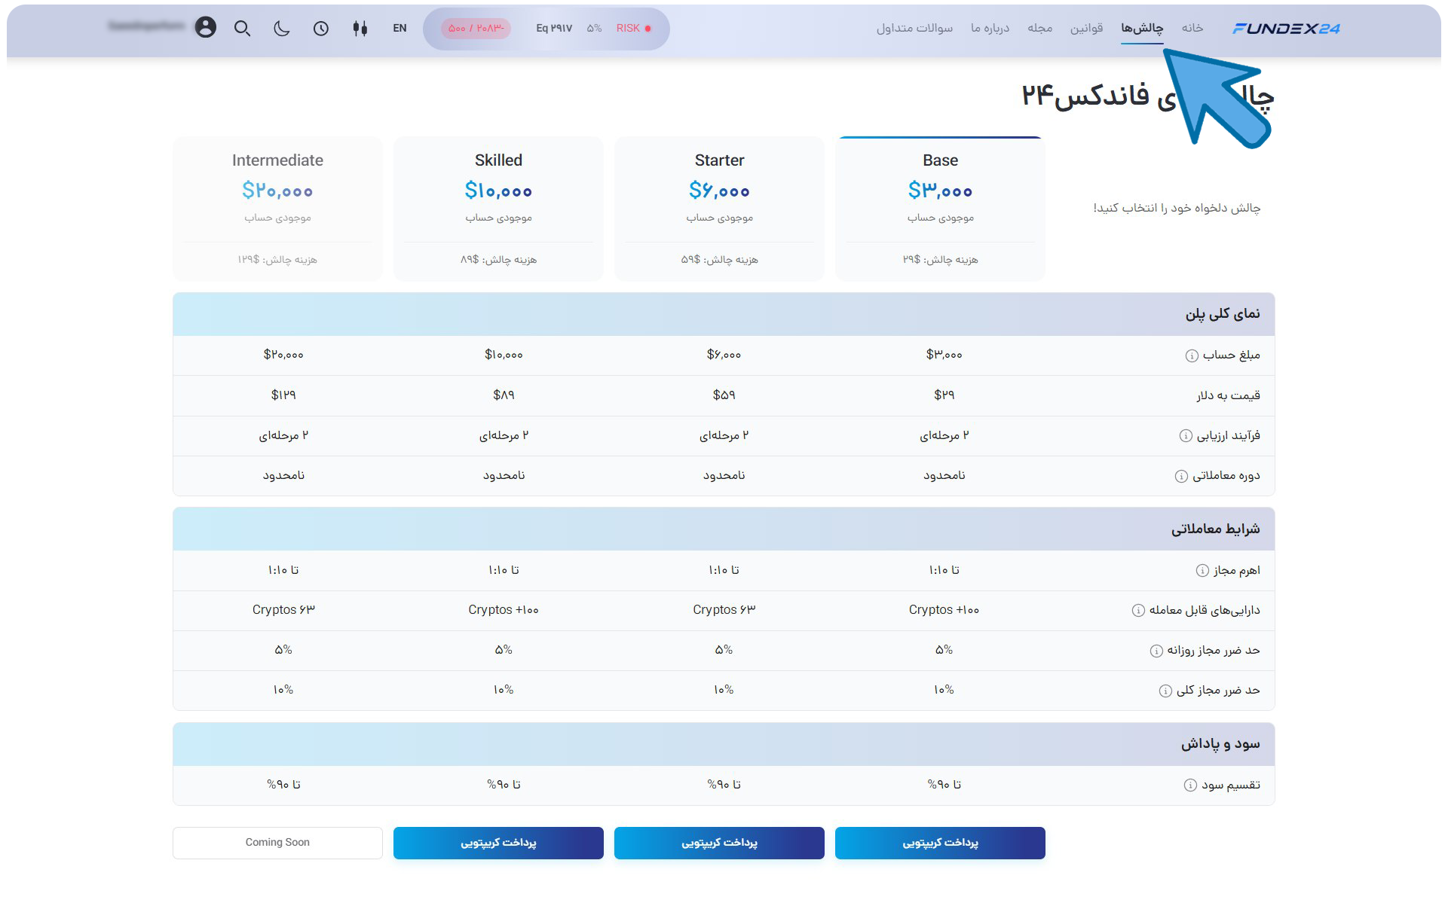Image resolution: width=1448 pixels, height=909 pixels.
Task: Click info icon beside دارایی‌های قابل معامله
Action: (x=1138, y=610)
